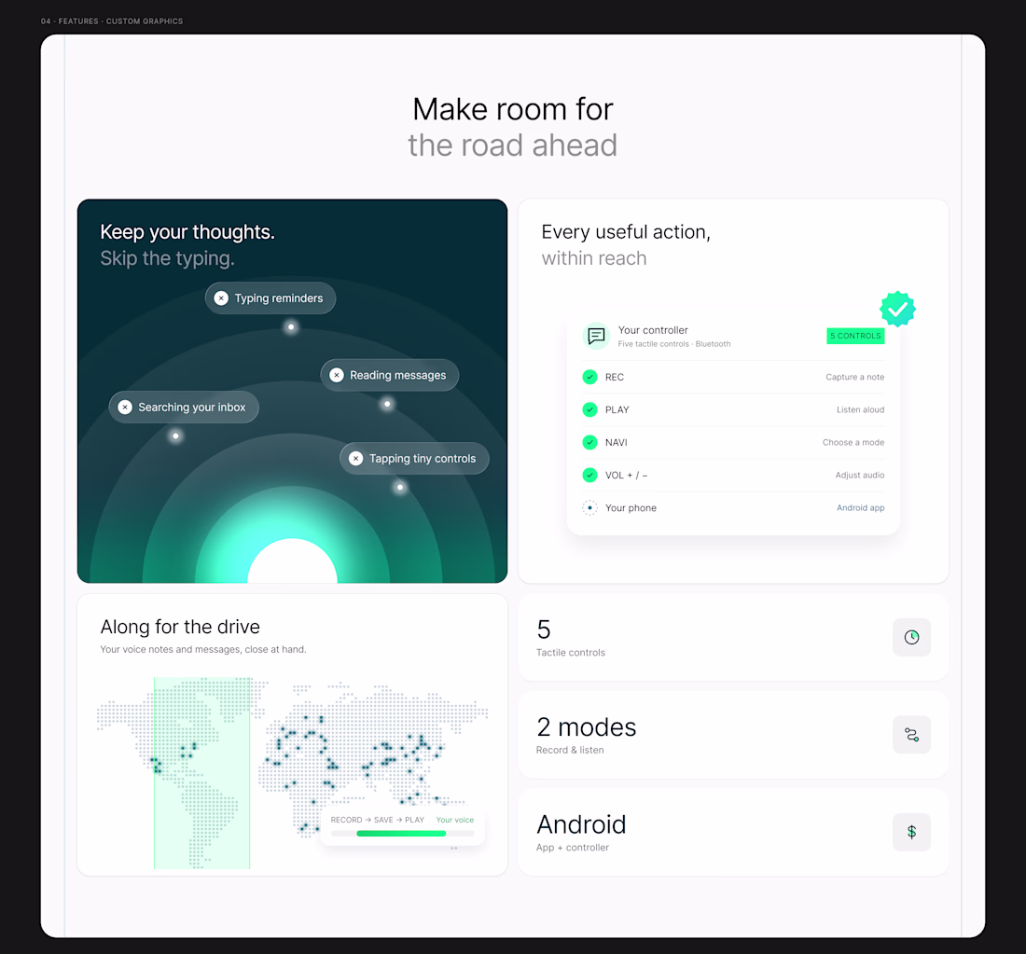Click the '2 modes' heading

tap(587, 727)
